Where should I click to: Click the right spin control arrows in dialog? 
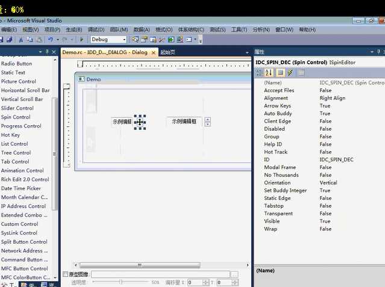tap(208, 122)
